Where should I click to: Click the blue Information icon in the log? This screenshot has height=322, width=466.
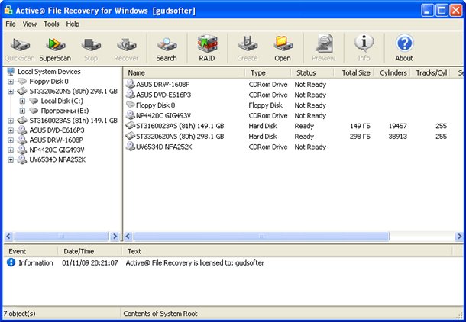tap(11, 262)
